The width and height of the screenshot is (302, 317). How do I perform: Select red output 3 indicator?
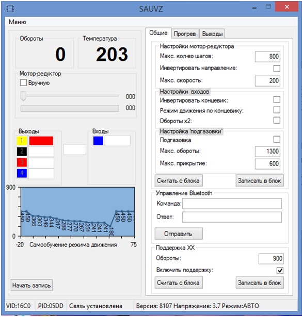tap(22, 162)
